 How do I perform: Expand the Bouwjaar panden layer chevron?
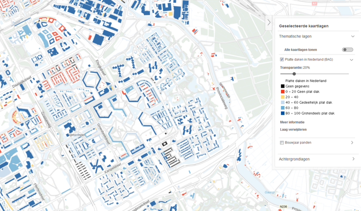click(352, 143)
